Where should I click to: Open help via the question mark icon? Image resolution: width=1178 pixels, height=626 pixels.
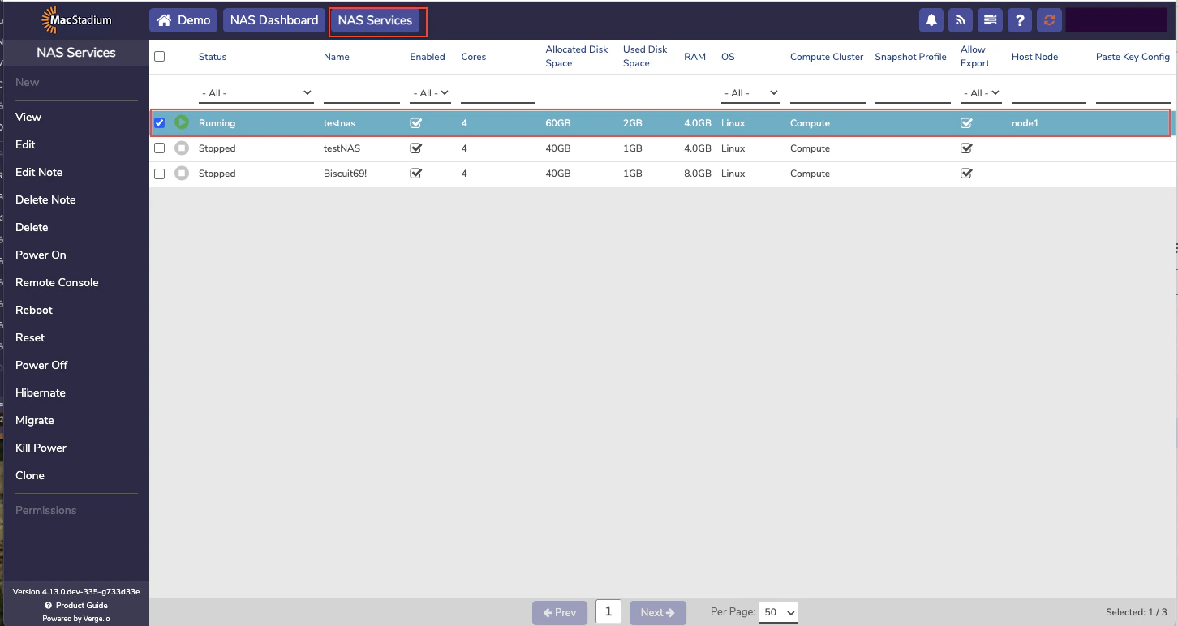1020,19
